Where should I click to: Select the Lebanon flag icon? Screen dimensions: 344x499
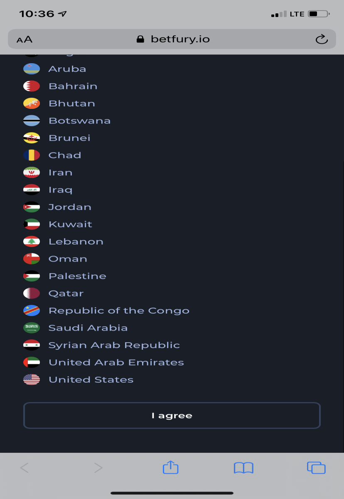click(32, 242)
